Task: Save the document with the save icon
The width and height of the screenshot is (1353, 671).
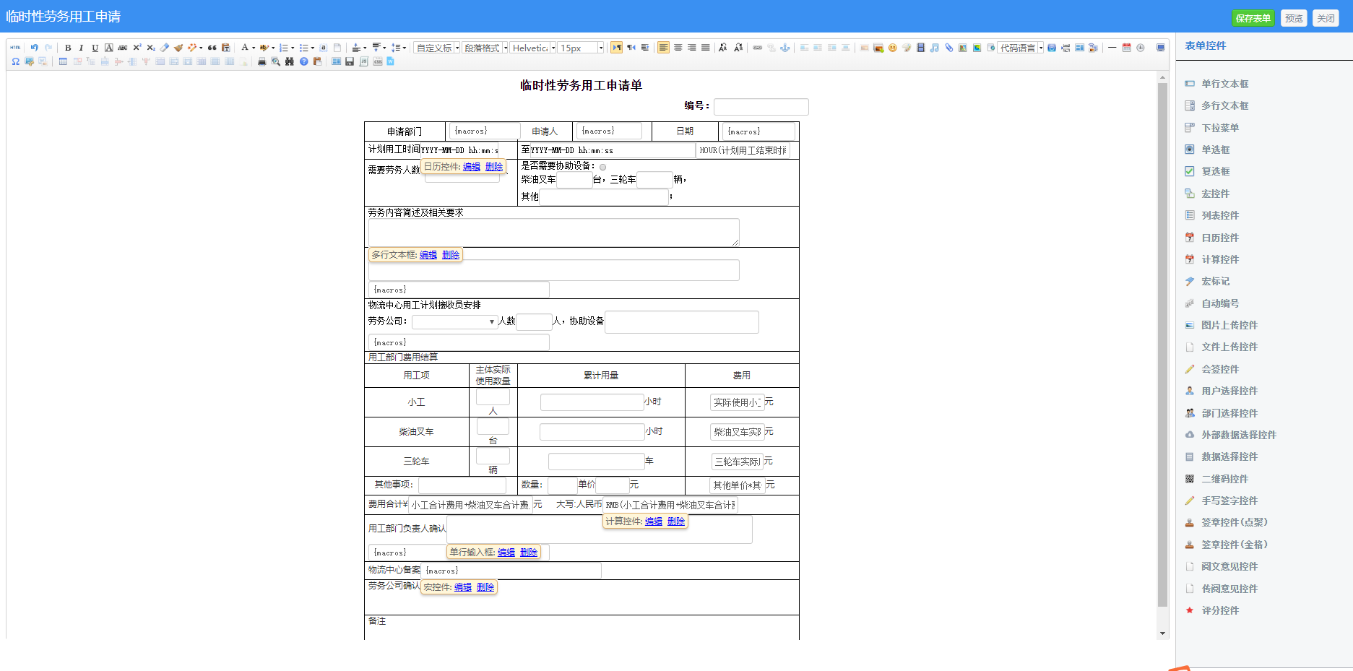Action: point(349,61)
